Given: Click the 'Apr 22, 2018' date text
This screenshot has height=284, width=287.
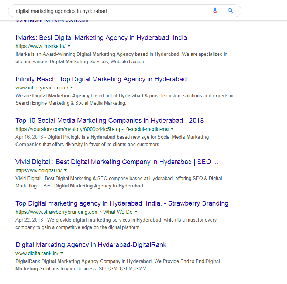Looking at the screenshot, I should (29, 220).
